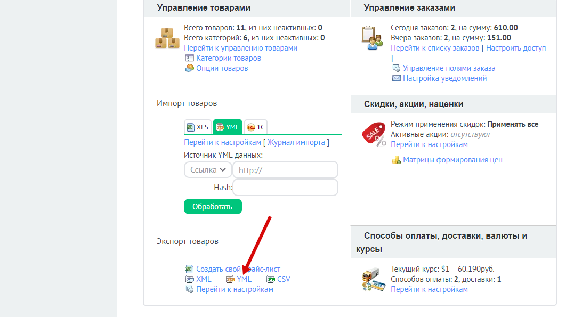This screenshot has height=317, width=574.
Task: Click the coins icon for price matrices
Action: 396,160
